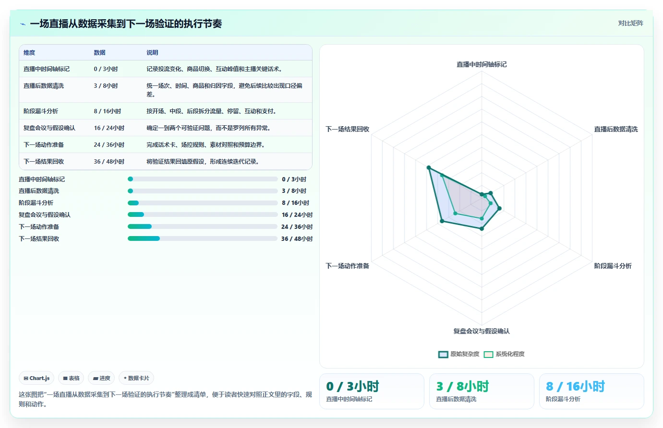Click description 将验证结果回填原假设
Screen dimensions: 663x428
[x=203, y=162]
